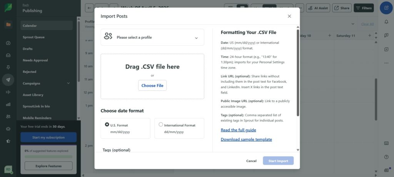Image resolution: width=394 pixels, height=177 pixels.
Task: Click the suggested features progress bar
Action: click(48, 157)
